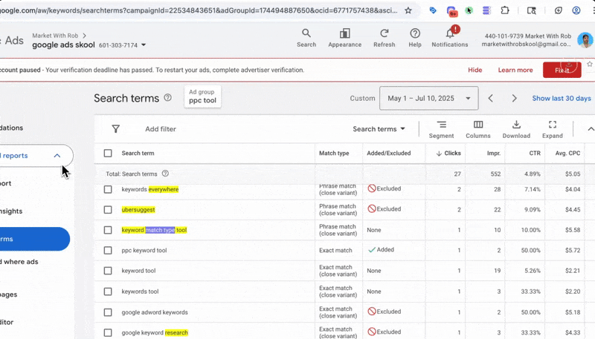Click the ppc keyword tool text

tap(144, 251)
